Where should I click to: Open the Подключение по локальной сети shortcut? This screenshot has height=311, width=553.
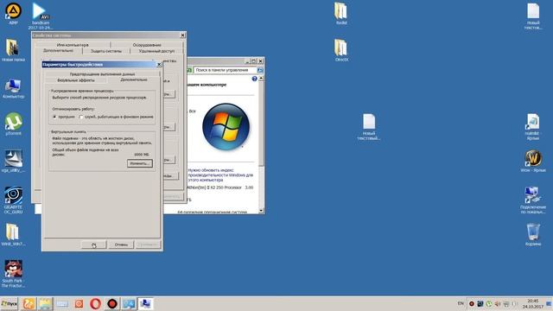coord(533,200)
